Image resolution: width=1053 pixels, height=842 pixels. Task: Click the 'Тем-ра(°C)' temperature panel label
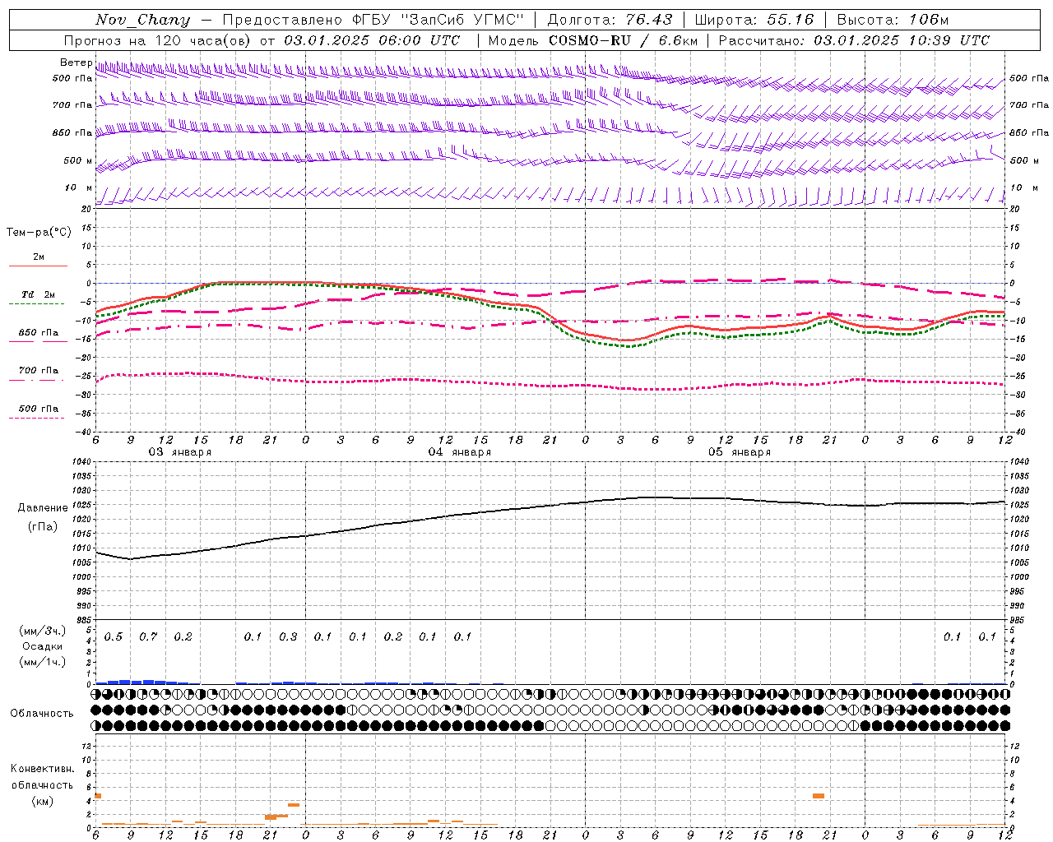tap(39, 233)
